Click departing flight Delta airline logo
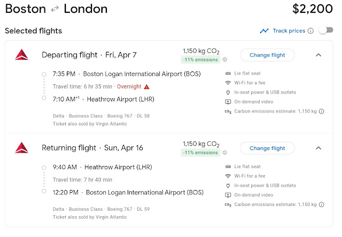 [x=22, y=54]
